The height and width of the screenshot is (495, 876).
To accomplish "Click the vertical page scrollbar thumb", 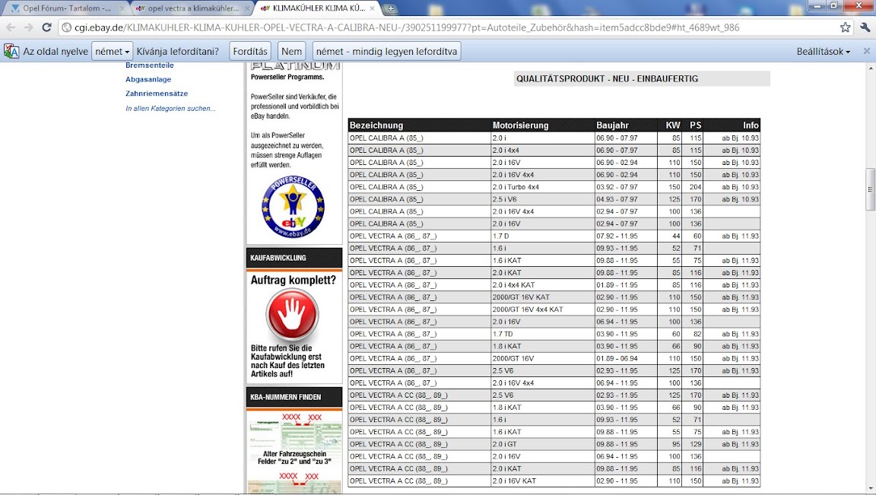I will (x=870, y=189).
